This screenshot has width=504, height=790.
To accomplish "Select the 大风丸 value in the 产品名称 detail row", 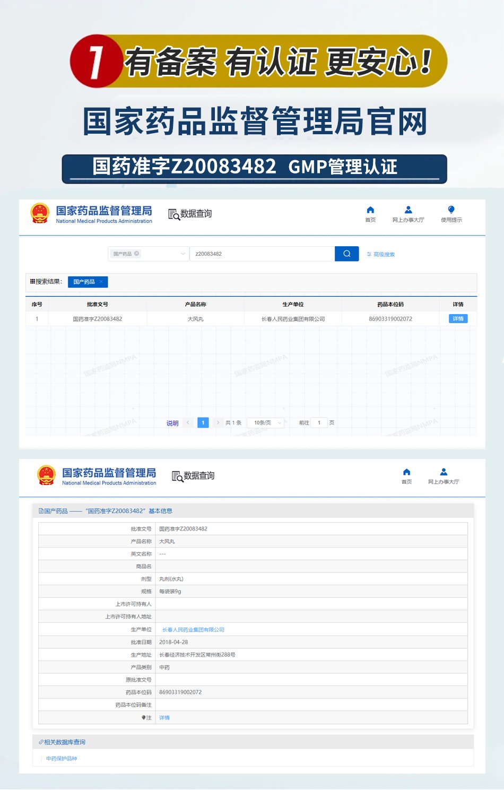I will (x=167, y=542).
